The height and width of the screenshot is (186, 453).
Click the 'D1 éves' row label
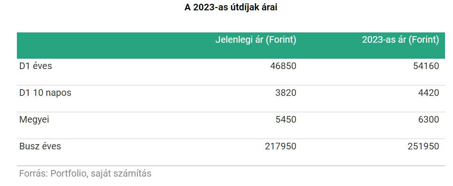36,66
